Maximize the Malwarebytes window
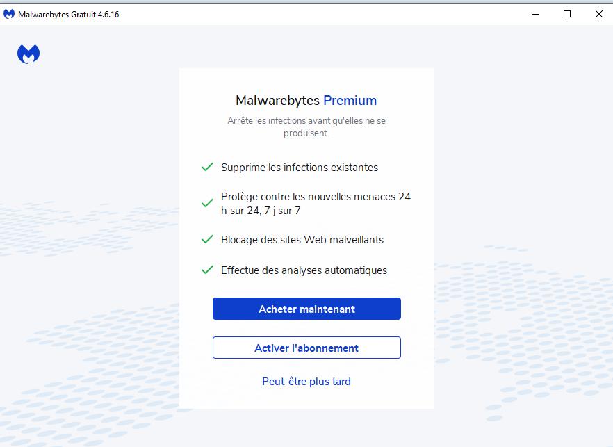The image size is (613, 447). (567, 14)
